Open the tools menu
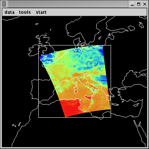This screenshot has height=149, width=149. pyautogui.click(x=25, y=12)
